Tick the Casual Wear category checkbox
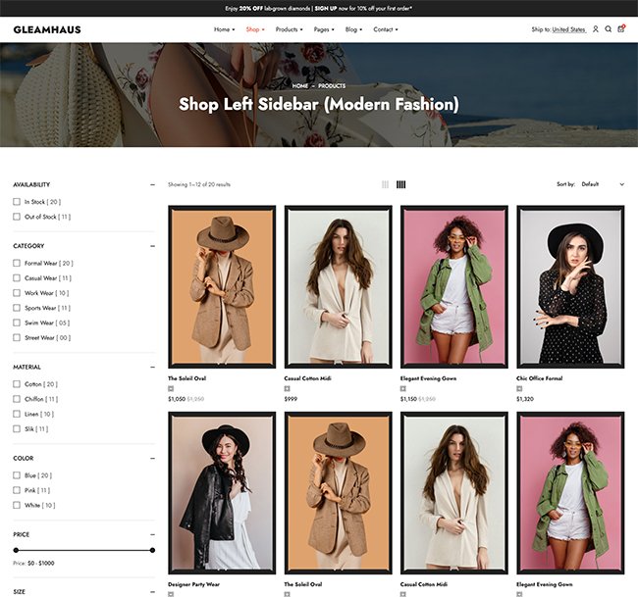Screen dimensions: 638x597 [x=17, y=278]
